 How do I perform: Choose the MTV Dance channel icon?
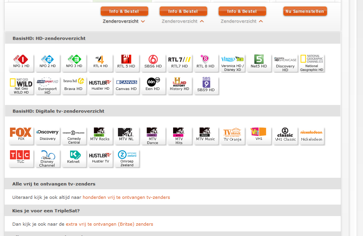(x=153, y=136)
